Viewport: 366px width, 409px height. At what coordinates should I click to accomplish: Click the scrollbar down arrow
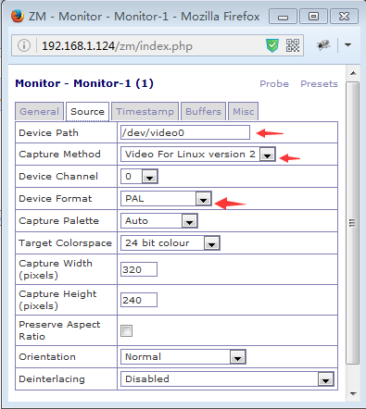pyautogui.click(x=353, y=394)
